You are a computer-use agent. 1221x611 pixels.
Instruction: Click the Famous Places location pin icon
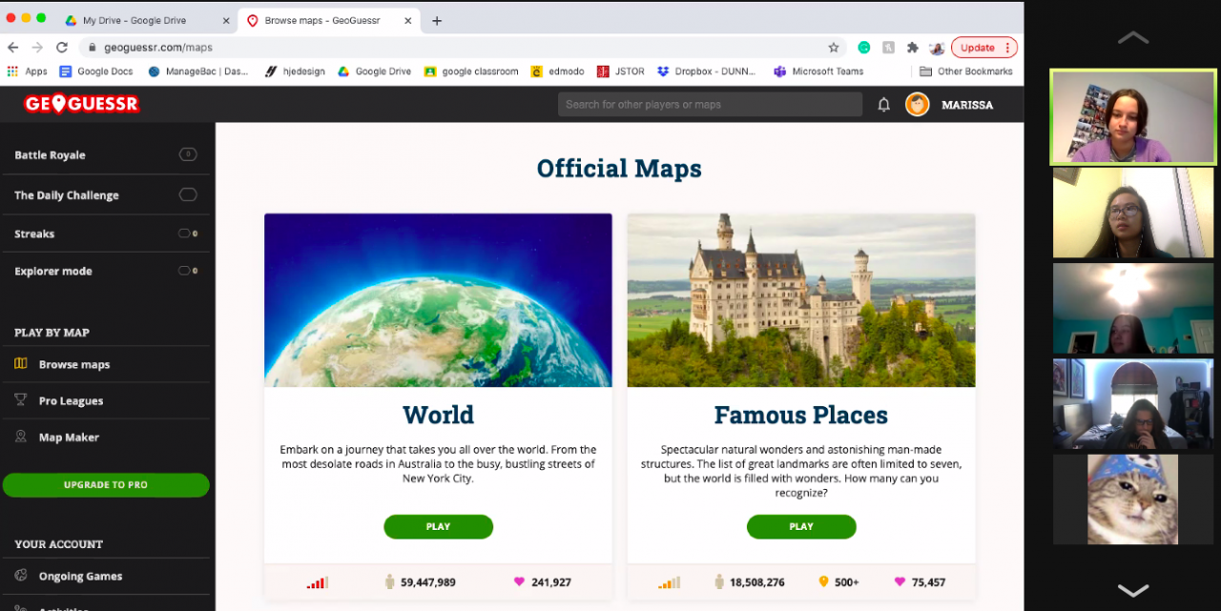point(823,581)
